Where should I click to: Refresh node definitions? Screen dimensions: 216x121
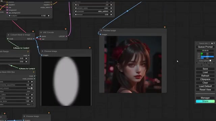tap(205, 76)
